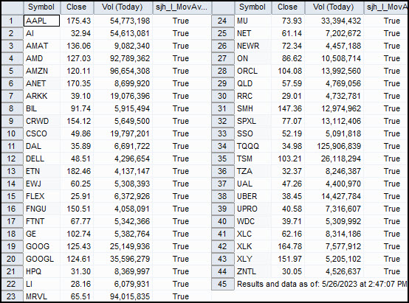This screenshot has width=409, height=303.
Task: Click the left Vol (Today) column header
Action: pyautogui.click(x=123, y=7)
